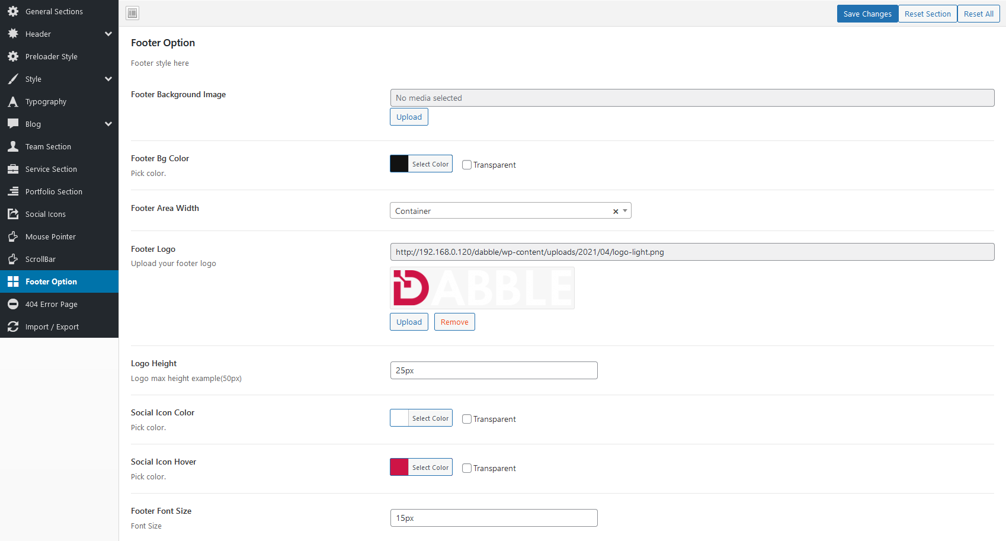This screenshot has height=541, width=1006.
Task: Click the Preloader Style gear icon
Action: [x=13, y=56]
